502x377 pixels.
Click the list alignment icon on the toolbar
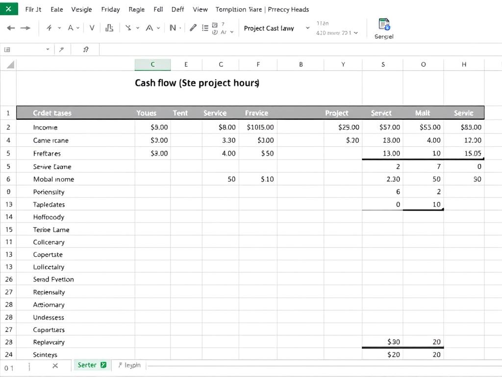coord(204,28)
